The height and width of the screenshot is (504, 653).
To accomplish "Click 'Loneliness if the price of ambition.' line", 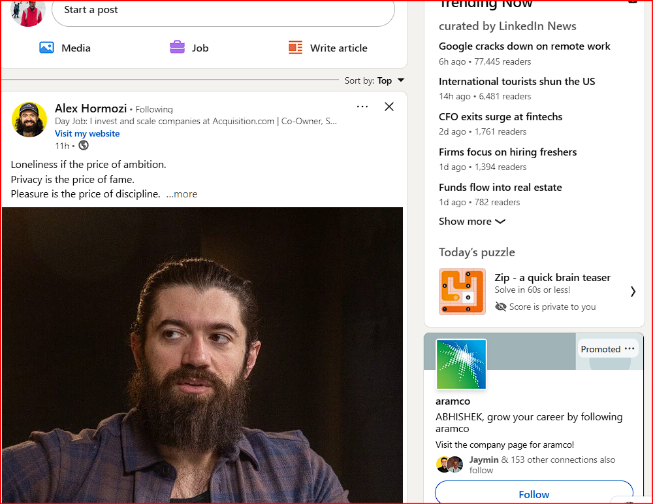I will click(88, 165).
